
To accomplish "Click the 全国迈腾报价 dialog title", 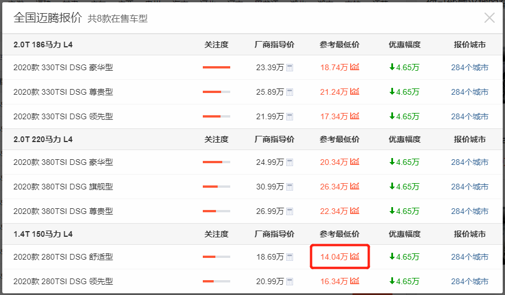I will [x=47, y=18].
